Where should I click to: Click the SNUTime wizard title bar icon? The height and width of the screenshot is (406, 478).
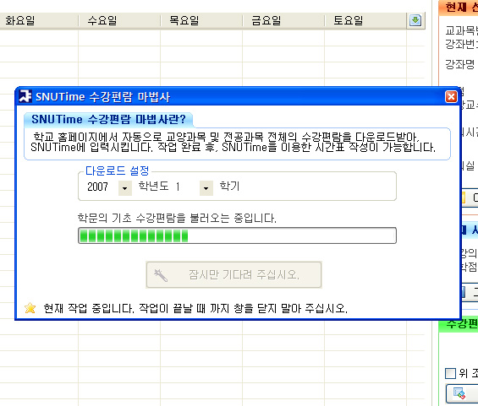coord(25,96)
